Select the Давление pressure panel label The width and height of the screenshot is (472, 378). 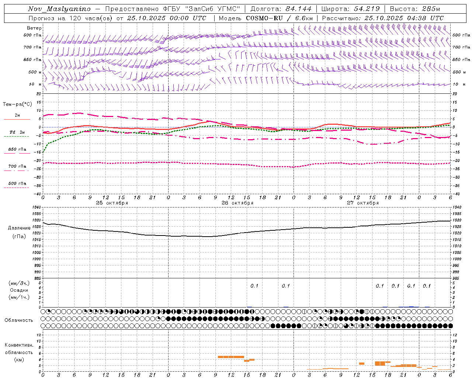(19, 228)
